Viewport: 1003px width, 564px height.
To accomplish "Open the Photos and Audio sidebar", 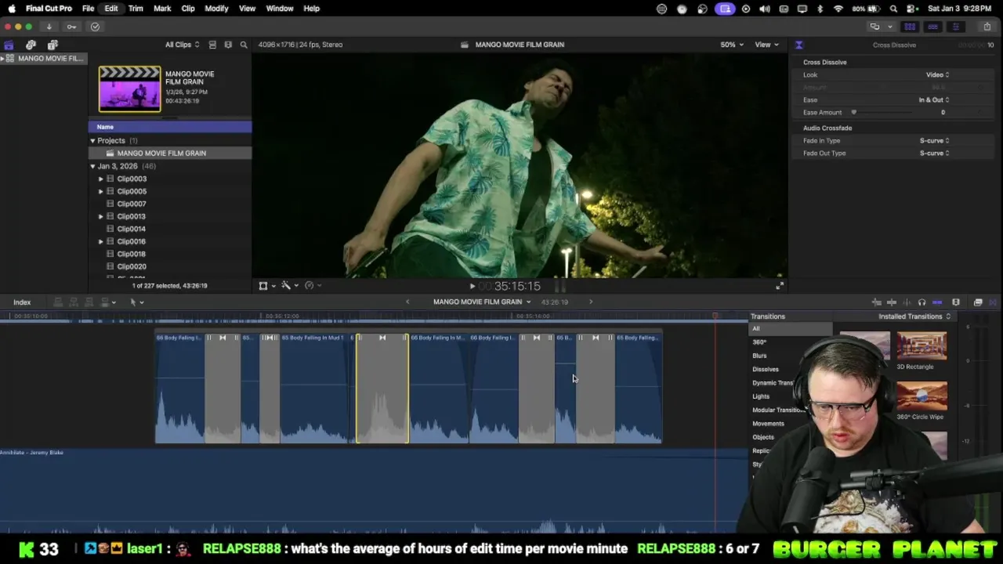I will pyautogui.click(x=31, y=45).
